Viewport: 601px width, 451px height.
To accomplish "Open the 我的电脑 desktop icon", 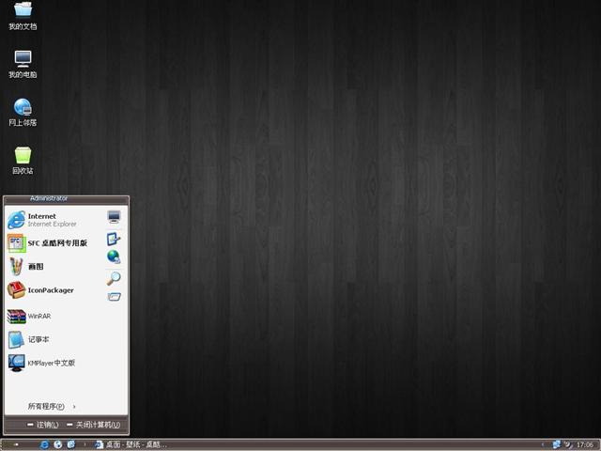I will 23,64.
